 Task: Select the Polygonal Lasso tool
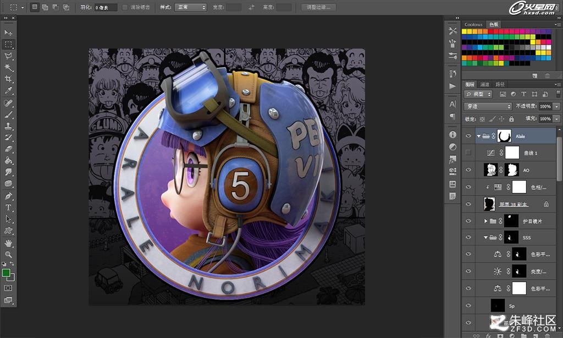tap(8, 56)
